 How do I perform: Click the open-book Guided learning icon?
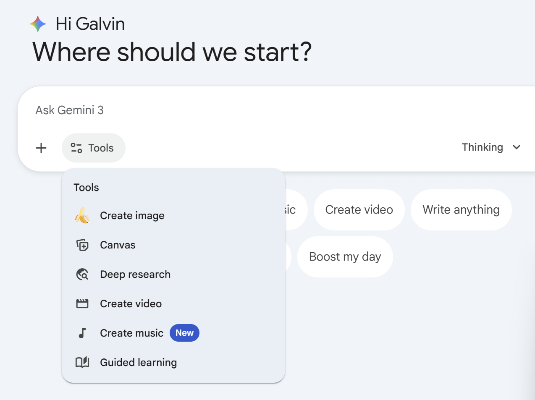click(82, 362)
